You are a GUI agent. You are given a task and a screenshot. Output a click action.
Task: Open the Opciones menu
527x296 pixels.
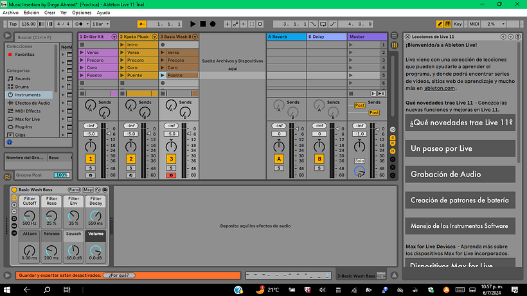pyautogui.click(x=82, y=12)
